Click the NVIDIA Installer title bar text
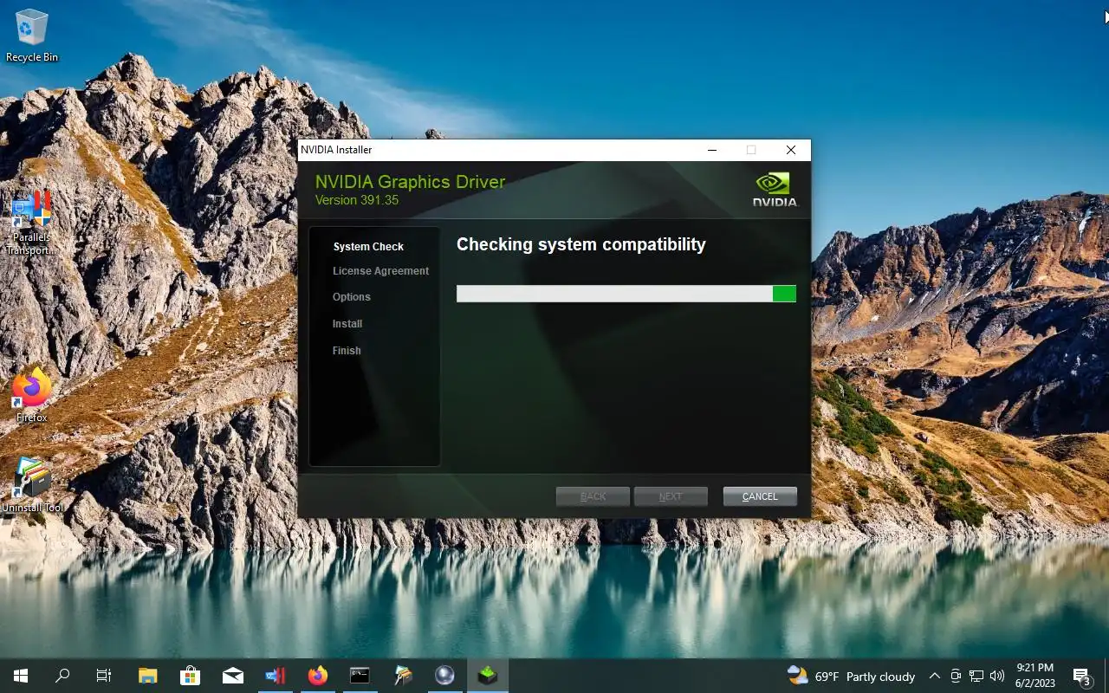This screenshot has width=1109, height=693. coord(336,150)
